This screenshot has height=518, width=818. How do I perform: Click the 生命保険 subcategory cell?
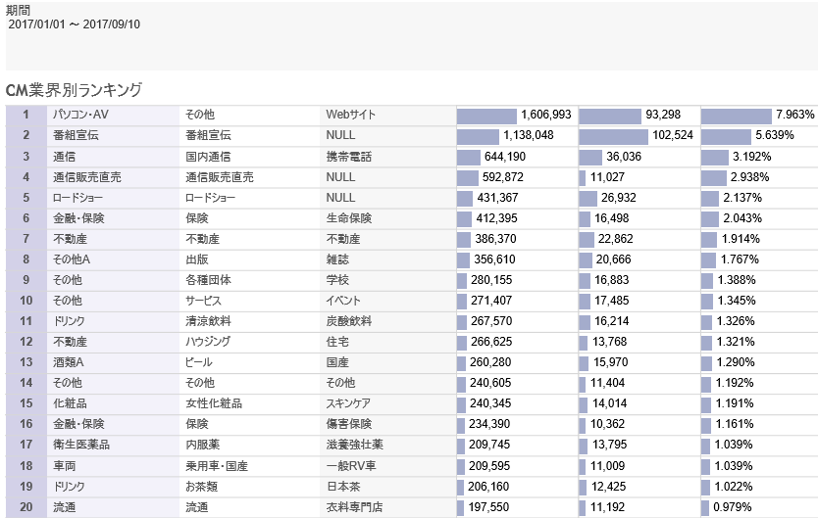click(x=349, y=218)
